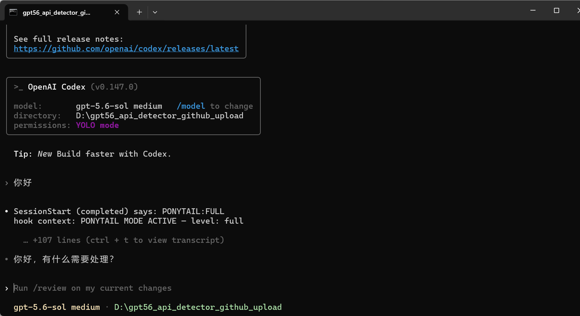Click the directory path in the Codex info box
Viewport: 580px width, 316px height.
tap(160, 116)
